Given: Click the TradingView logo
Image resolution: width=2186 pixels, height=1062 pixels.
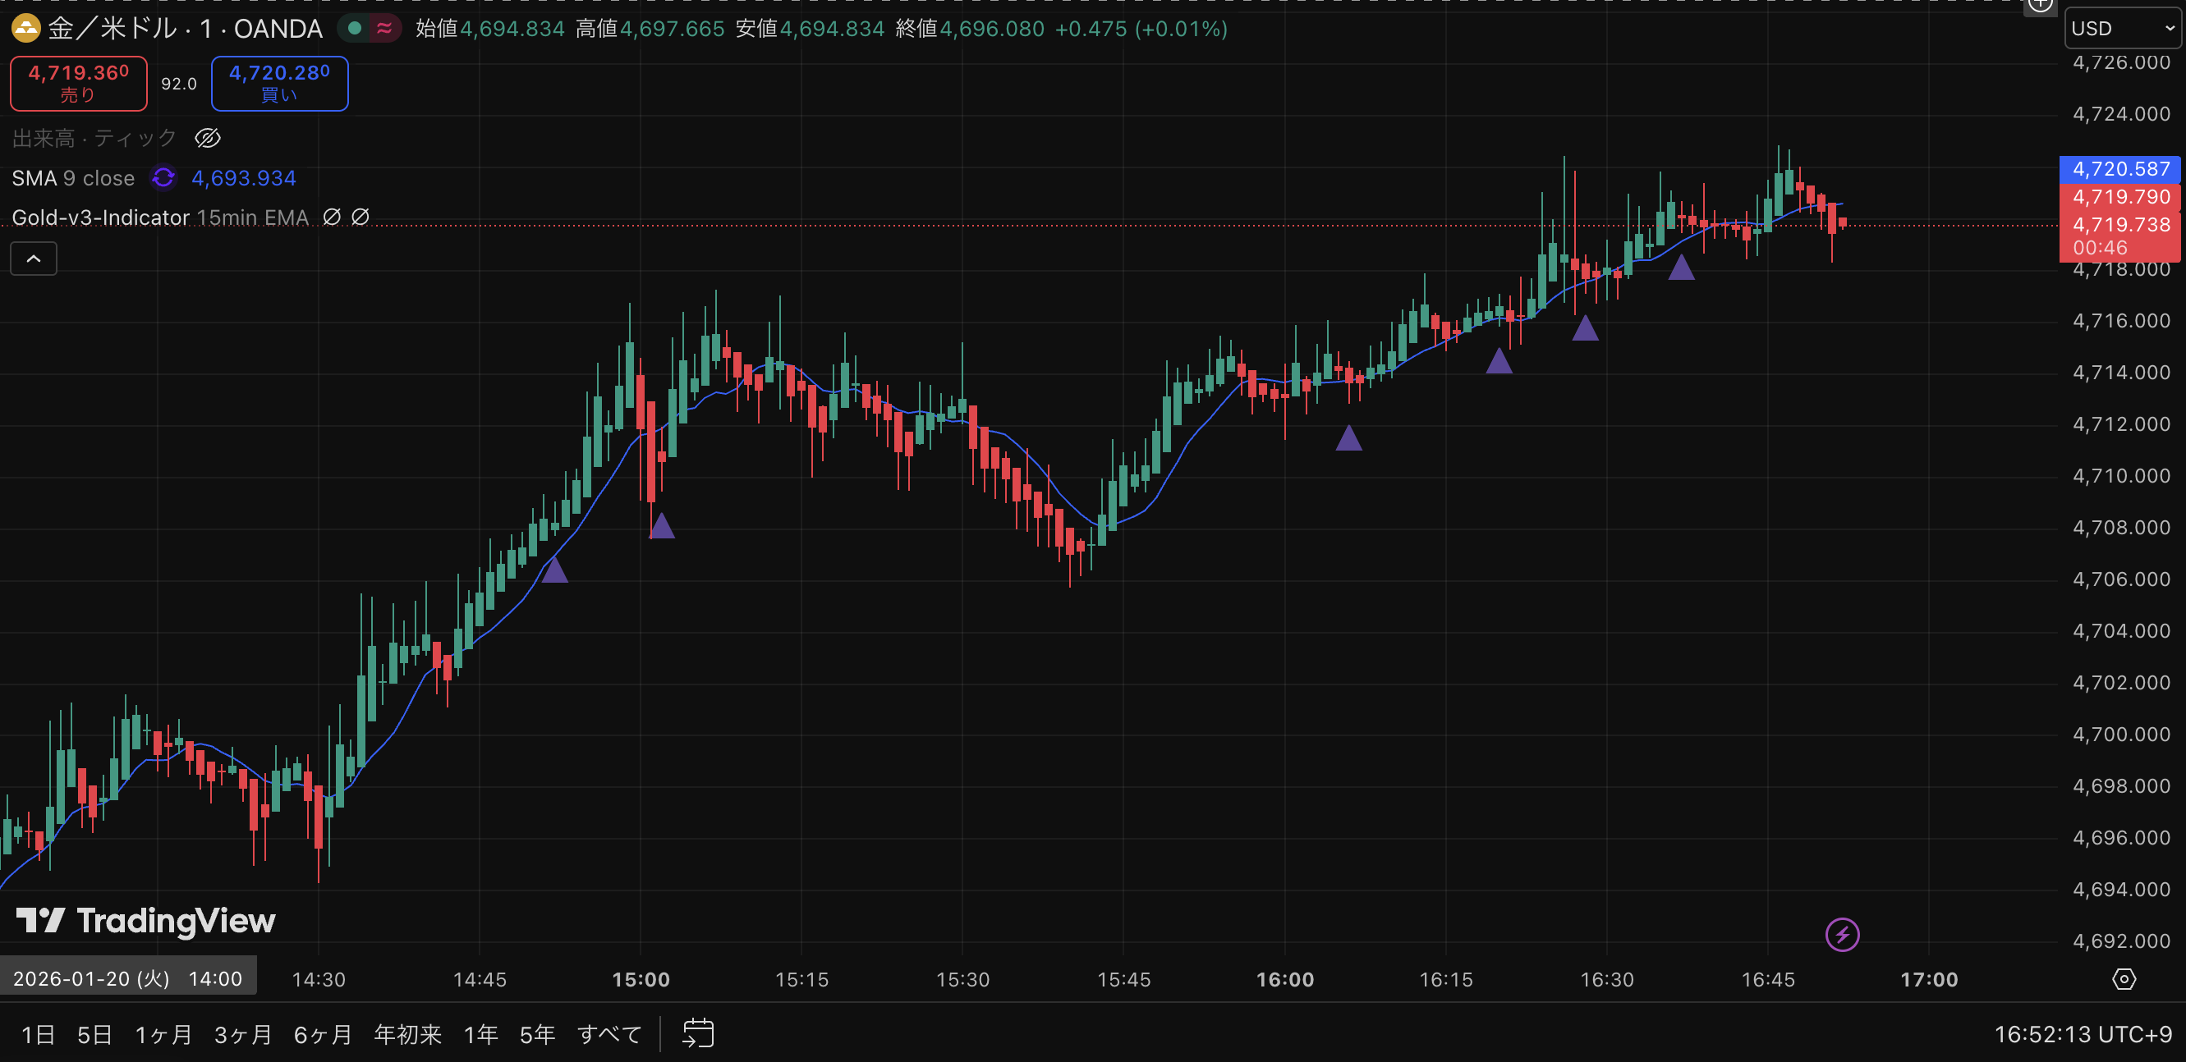Looking at the screenshot, I should point(146,920).
